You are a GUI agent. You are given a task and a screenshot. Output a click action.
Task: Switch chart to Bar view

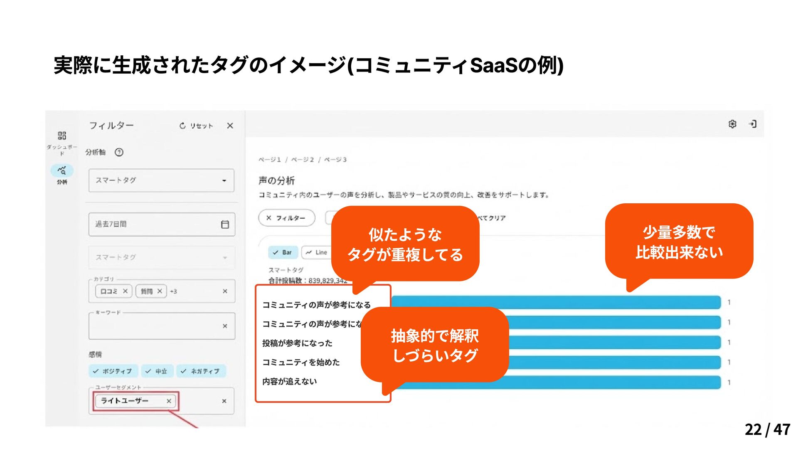[283, 252]
